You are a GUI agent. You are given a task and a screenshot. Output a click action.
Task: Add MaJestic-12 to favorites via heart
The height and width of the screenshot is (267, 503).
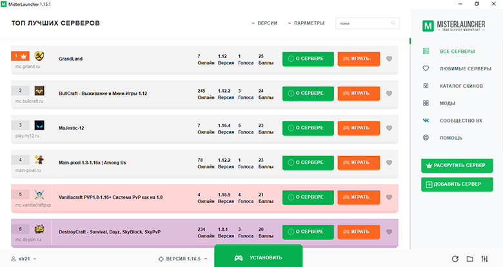[389, 128]
